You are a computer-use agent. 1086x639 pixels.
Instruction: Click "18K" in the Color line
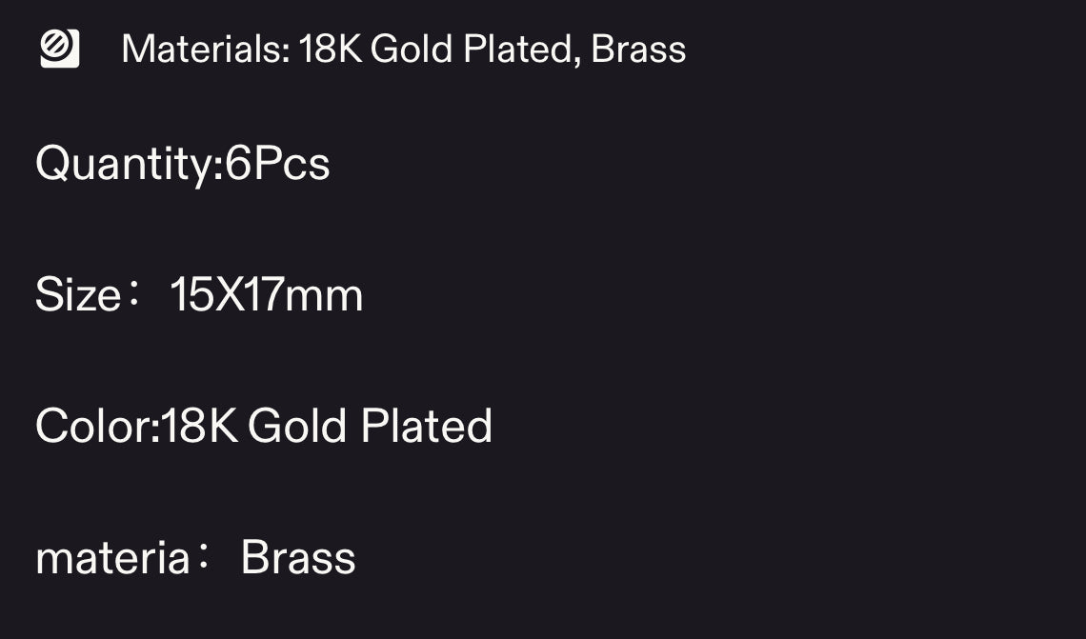(x=199, y=427)
